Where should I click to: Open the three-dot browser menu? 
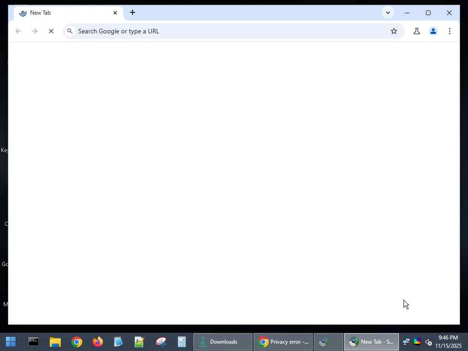(450, 31)
